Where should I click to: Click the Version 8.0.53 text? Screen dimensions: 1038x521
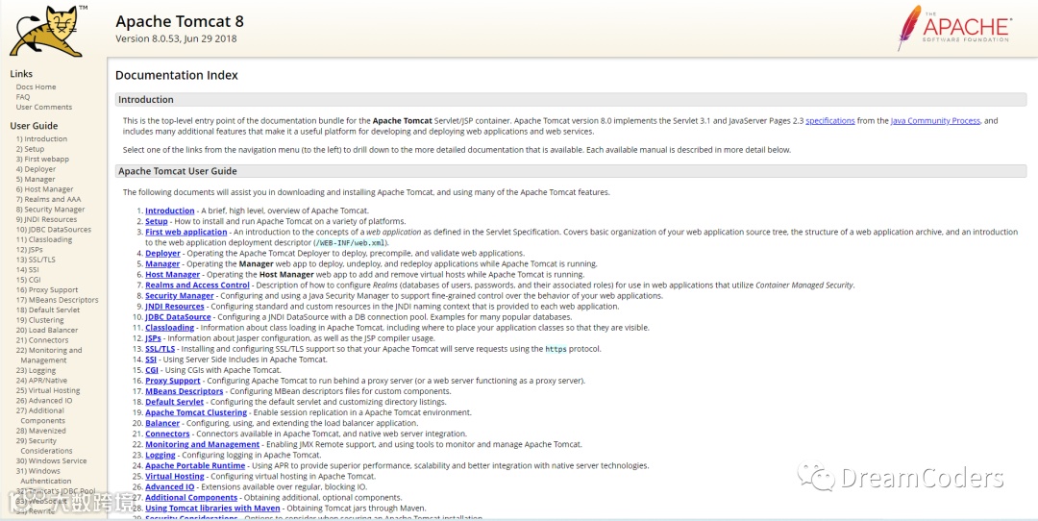click(x=176, y=38)
